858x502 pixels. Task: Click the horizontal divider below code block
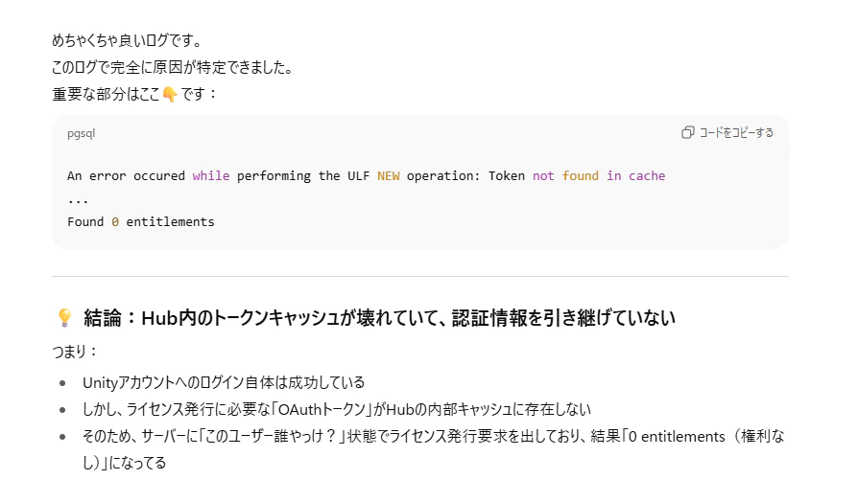[x=420, y=277]
